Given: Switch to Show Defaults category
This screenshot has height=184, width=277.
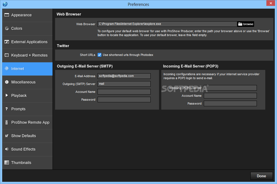Looking at the screenshot, I should coord(27,136).
